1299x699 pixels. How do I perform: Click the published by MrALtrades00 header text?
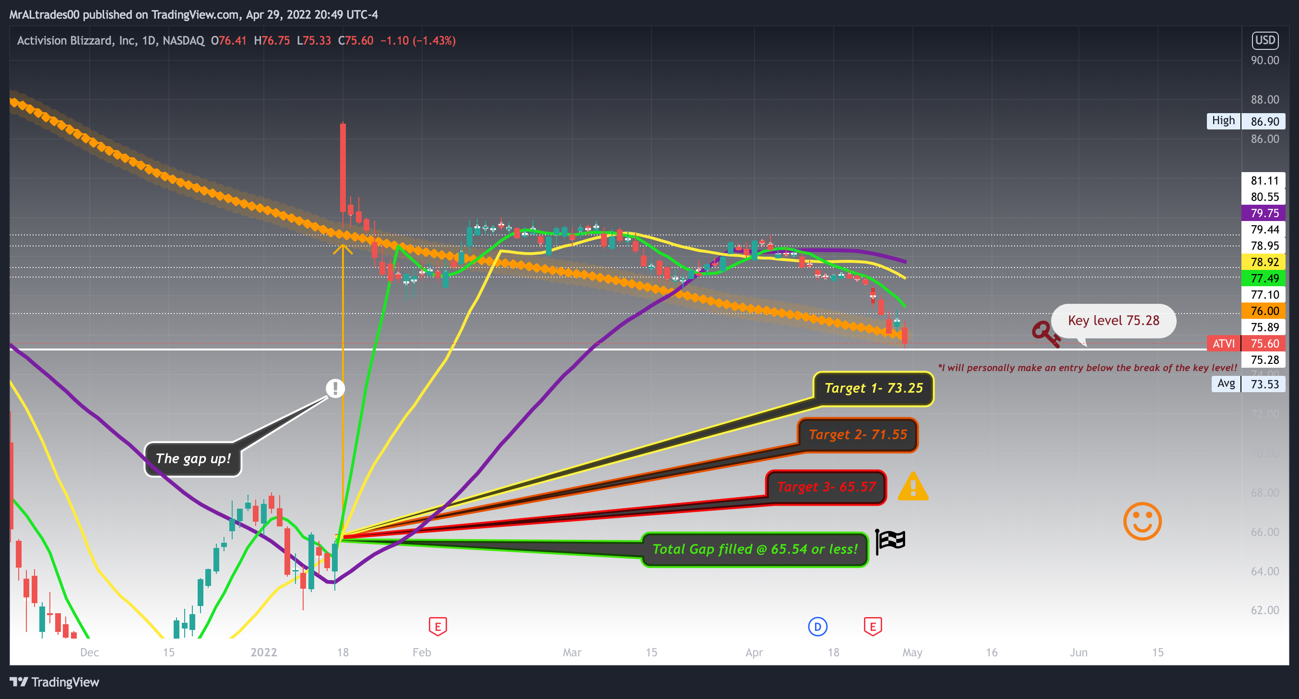194,14
